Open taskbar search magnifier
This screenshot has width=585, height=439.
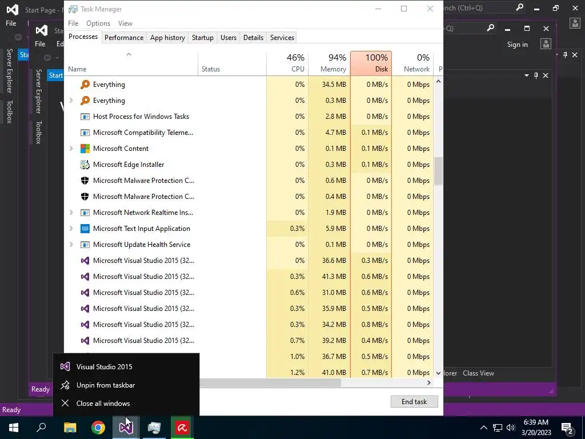(x=41, y=428)
